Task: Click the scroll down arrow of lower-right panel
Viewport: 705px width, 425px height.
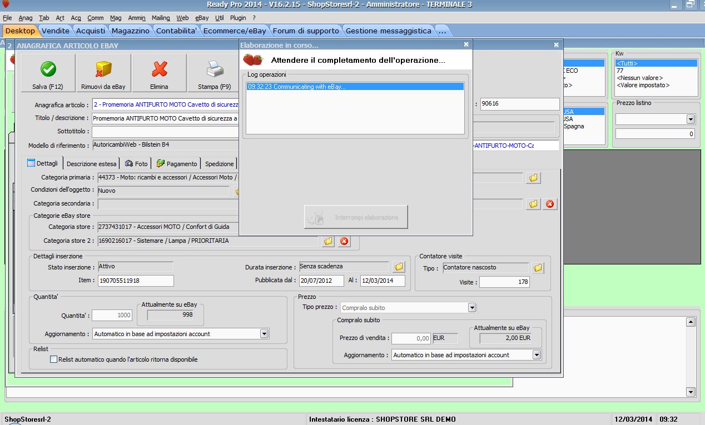Action: point(691,392)
